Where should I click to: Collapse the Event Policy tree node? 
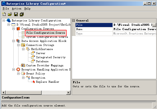18,74
